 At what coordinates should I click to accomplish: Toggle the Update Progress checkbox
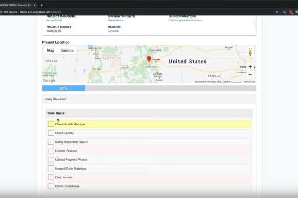51,151
